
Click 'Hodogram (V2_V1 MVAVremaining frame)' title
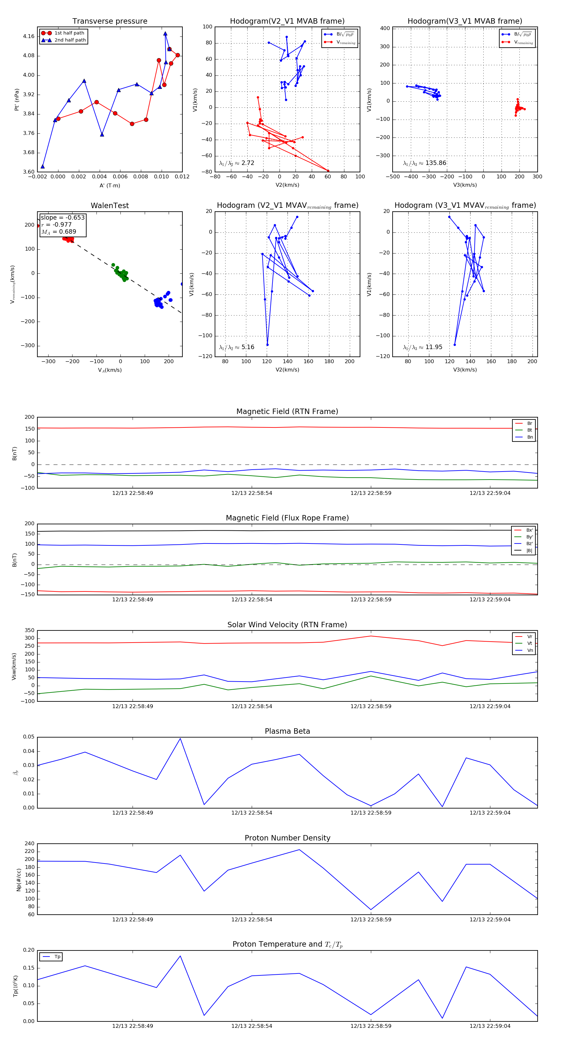pyautogui.click(x=287, y=206)
